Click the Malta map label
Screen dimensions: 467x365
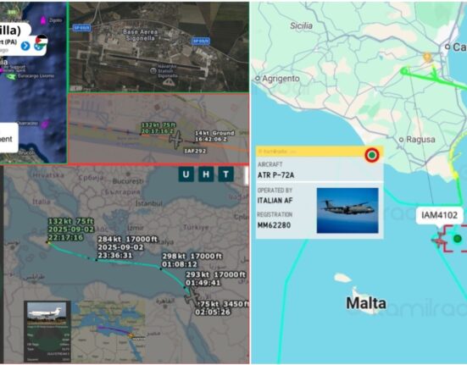[366, 303]
